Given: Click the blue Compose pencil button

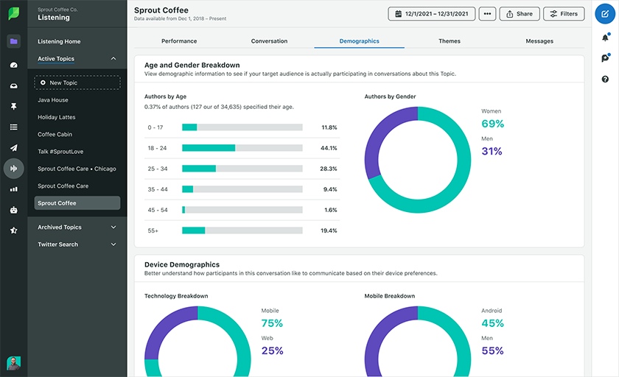Looking at the screenshot, I should click(605, 14).
